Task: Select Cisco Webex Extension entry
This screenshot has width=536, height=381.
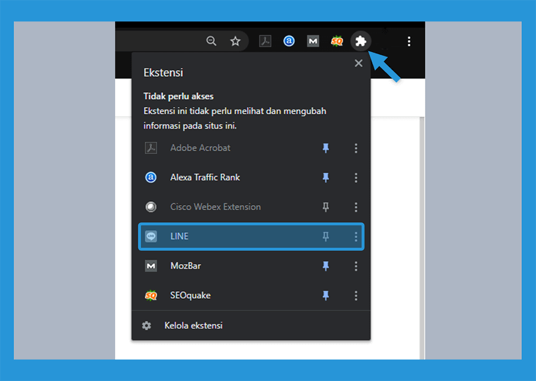Action: [216, 207]
